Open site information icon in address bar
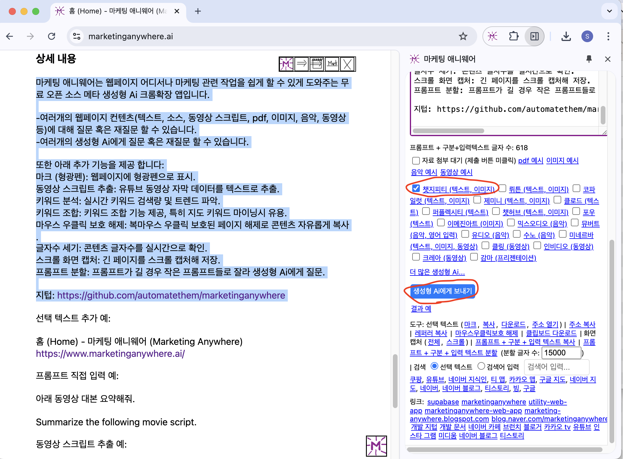The image size is (623, 459). 77,36
